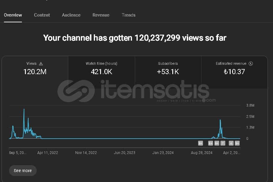Click the headline showing 120,237,299 views
The height and width of the screenshot is (182, 273).
(135, 38)
